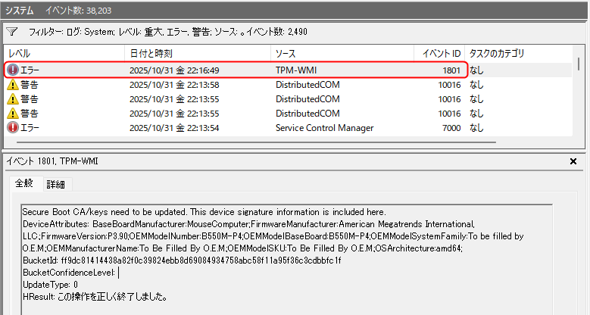Click the filter funnel icon
590x315 pixels.
(11, 32)
